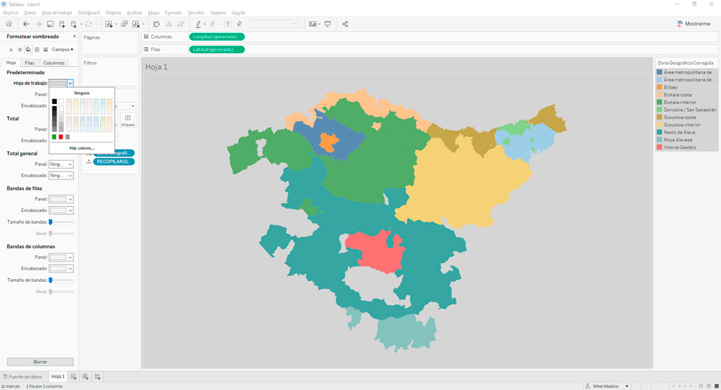
Task: Click the presentation mode icon
Action: 327,24
